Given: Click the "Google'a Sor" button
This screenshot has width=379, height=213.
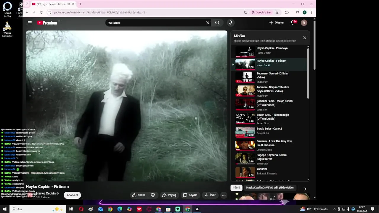Looking at the screenshot, I should tap(261, 12).
